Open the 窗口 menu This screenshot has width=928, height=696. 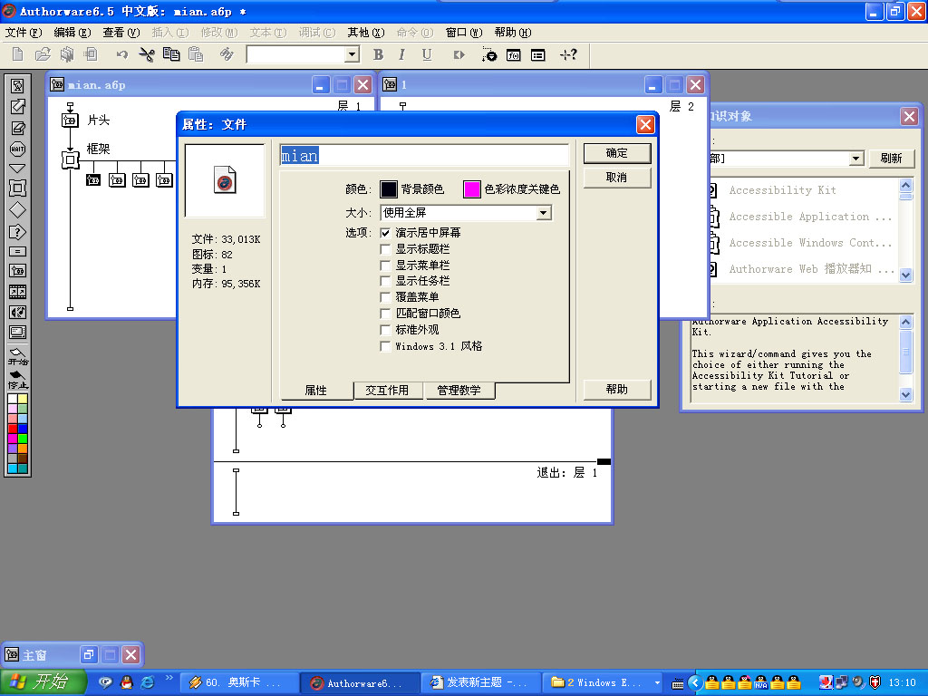464,33
